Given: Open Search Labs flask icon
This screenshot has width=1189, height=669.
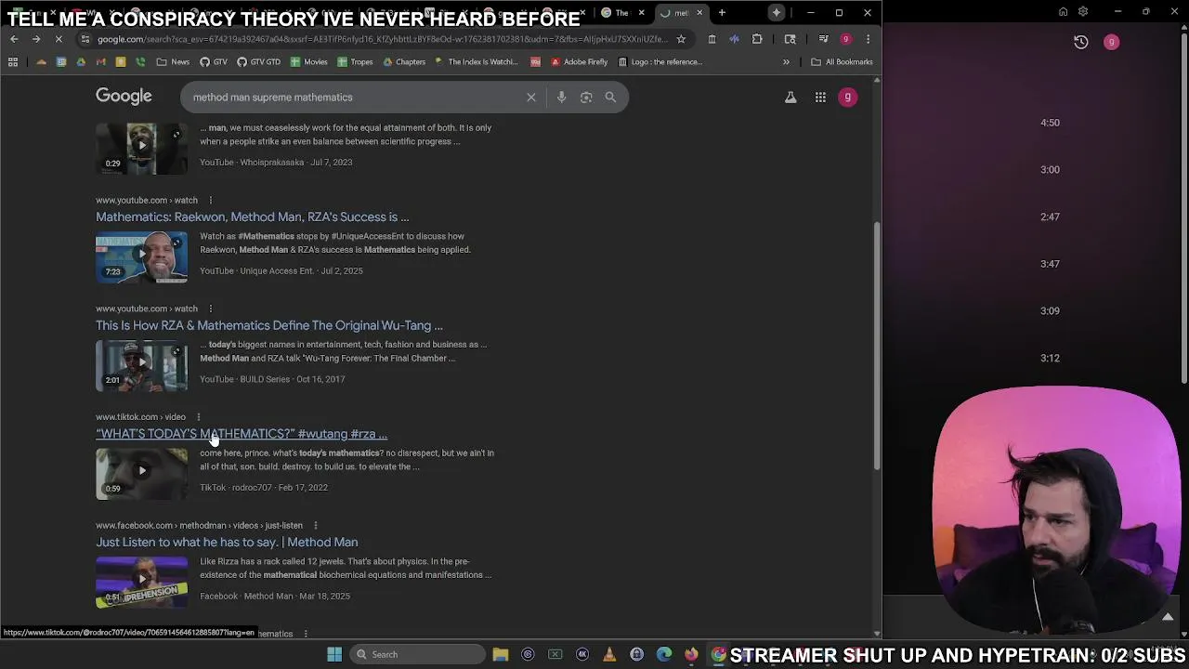Looking at the screenshot, I should pyautogui.click(x=790, y=97).
